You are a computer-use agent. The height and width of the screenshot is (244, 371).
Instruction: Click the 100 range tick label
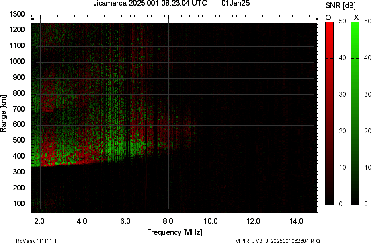click(x=18, y=203)
